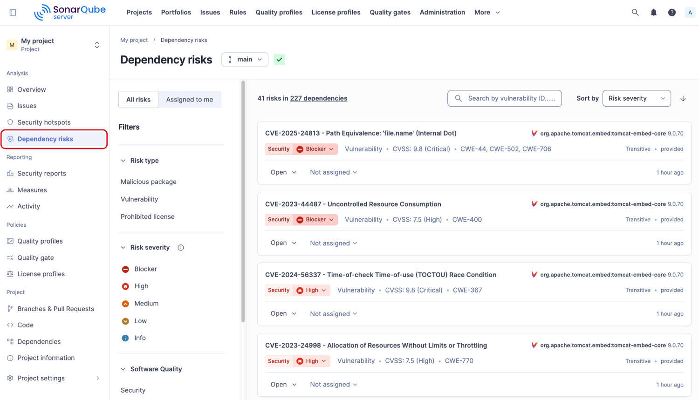The image size is (699, 400).
Task: Change sort from Risk severity dropdown
Action: click(x=637, y=98)
